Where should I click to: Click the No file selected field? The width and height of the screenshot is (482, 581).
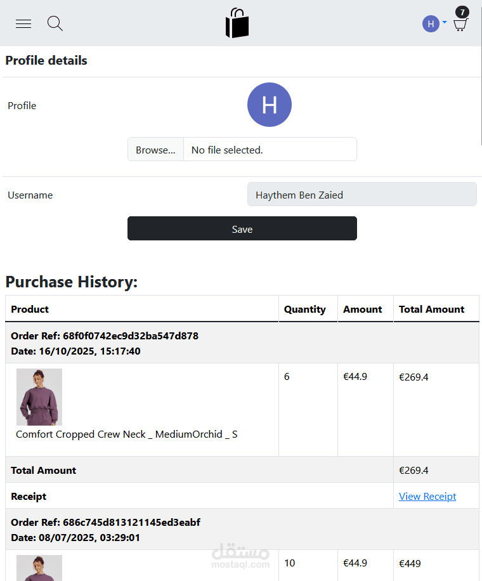pyautogui.click(x=270, y=150)
